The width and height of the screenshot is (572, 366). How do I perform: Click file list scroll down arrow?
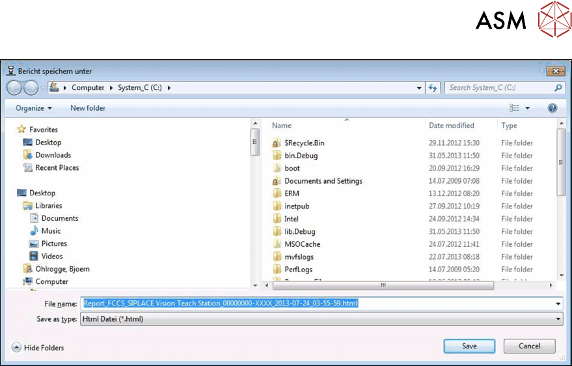point(561,276)
